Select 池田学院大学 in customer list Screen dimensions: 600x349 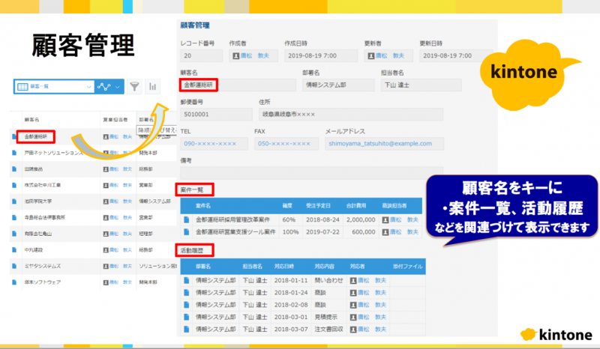click(x=38, y=201)
